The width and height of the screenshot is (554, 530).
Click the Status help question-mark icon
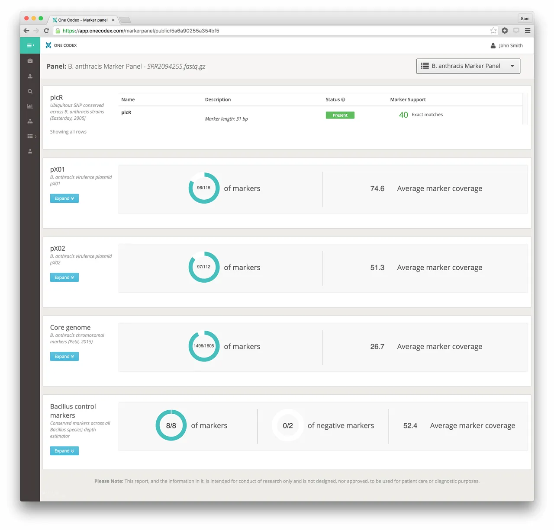(x=343, y=99)
